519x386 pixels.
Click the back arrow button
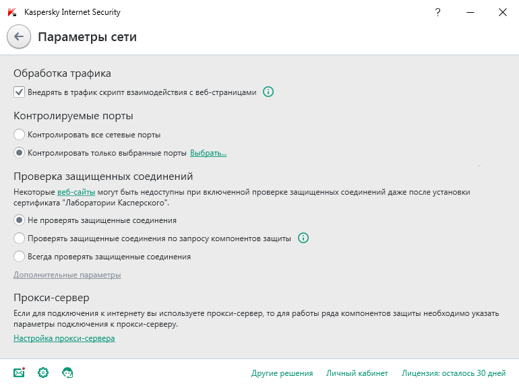click(19, 37)
